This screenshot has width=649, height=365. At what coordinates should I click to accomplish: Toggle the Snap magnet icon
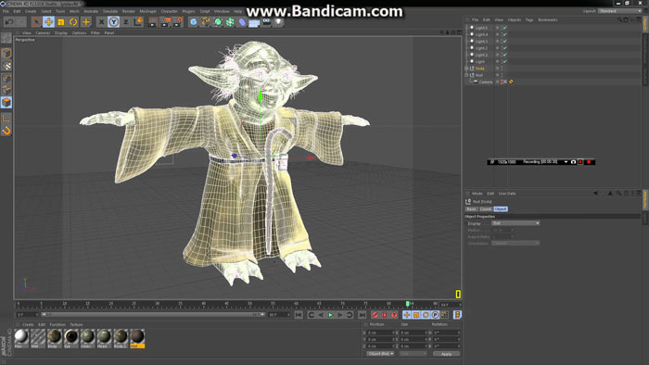click(6, 131)
